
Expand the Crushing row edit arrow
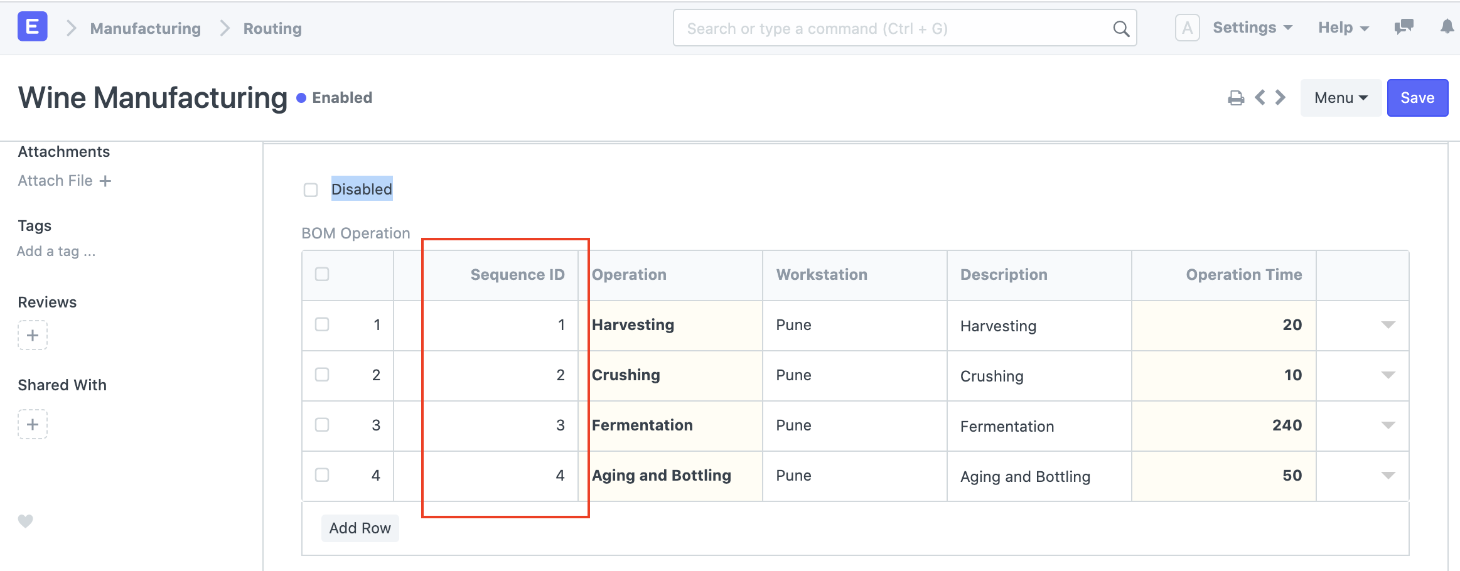point(1388,375)
